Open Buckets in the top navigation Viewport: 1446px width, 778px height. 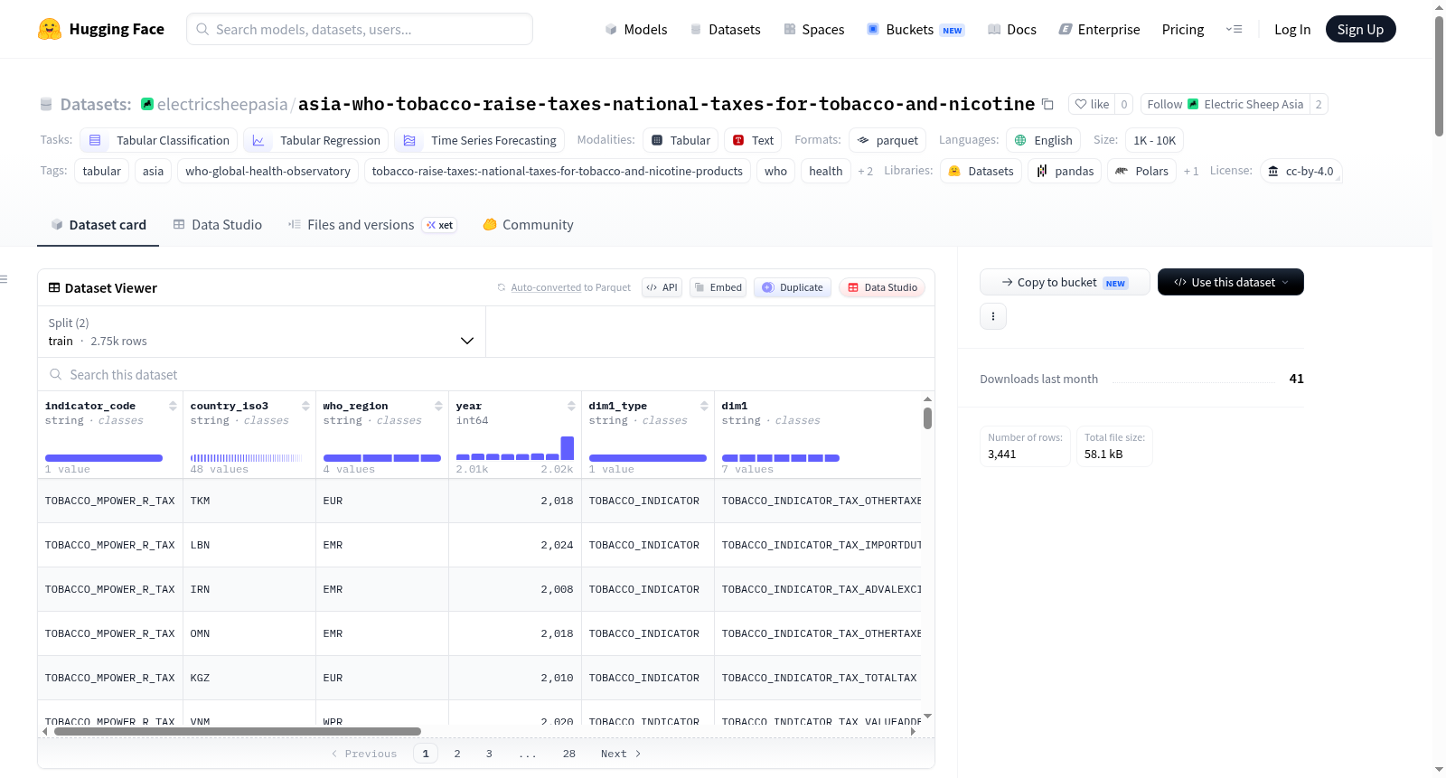pos(915,29)
